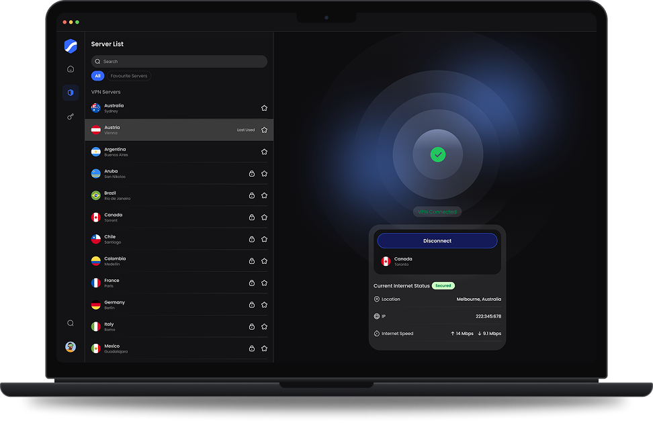
Task: Click the search icon in left sidebar
Action: coord(71,323)
